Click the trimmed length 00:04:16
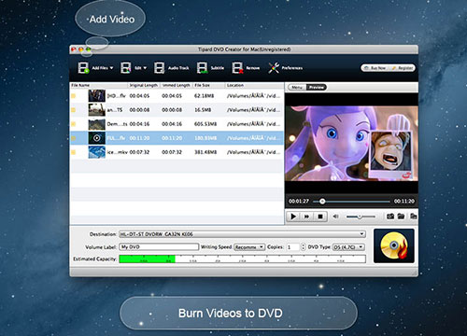 pos(172,124)
